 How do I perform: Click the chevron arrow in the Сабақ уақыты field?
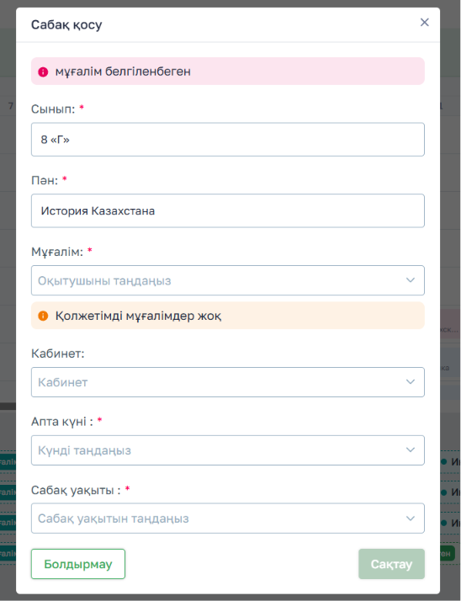click(x=410, y=519)
